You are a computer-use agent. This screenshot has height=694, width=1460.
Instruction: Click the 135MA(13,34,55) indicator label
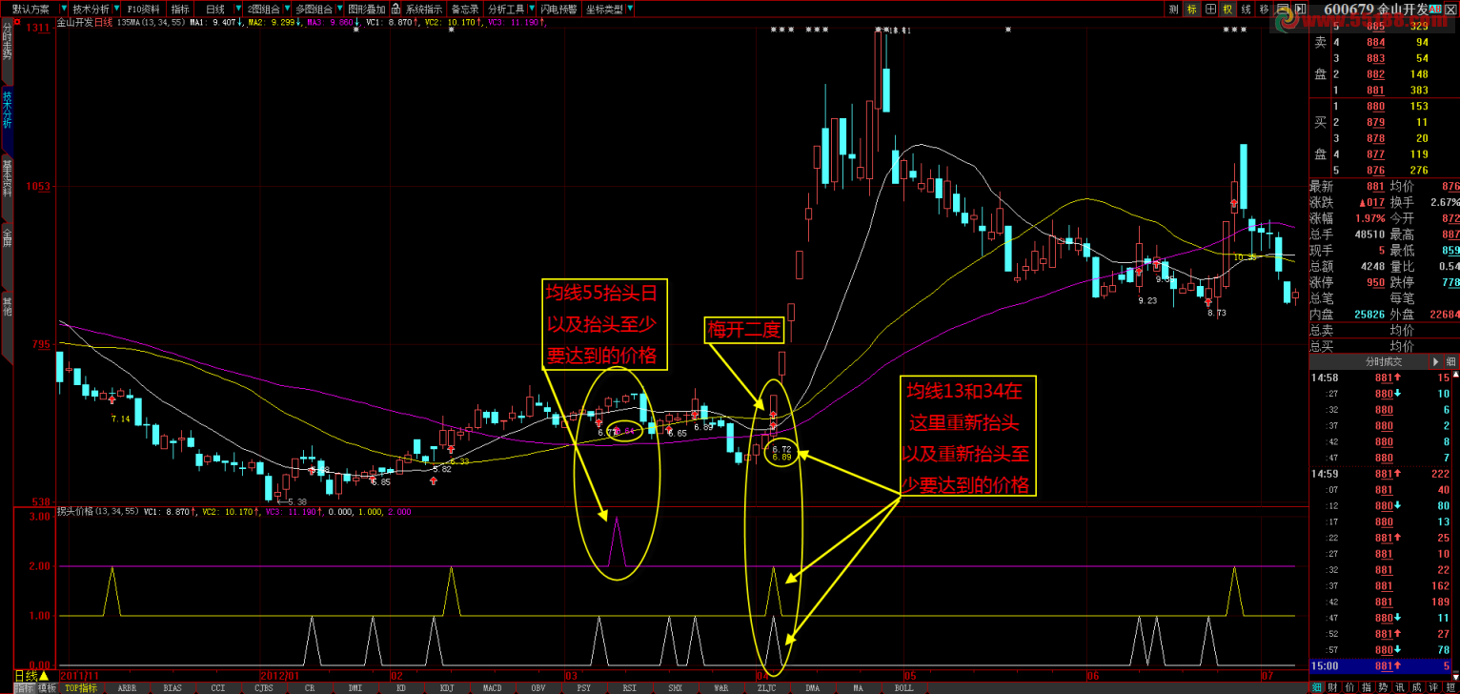[x=151, y=21]
